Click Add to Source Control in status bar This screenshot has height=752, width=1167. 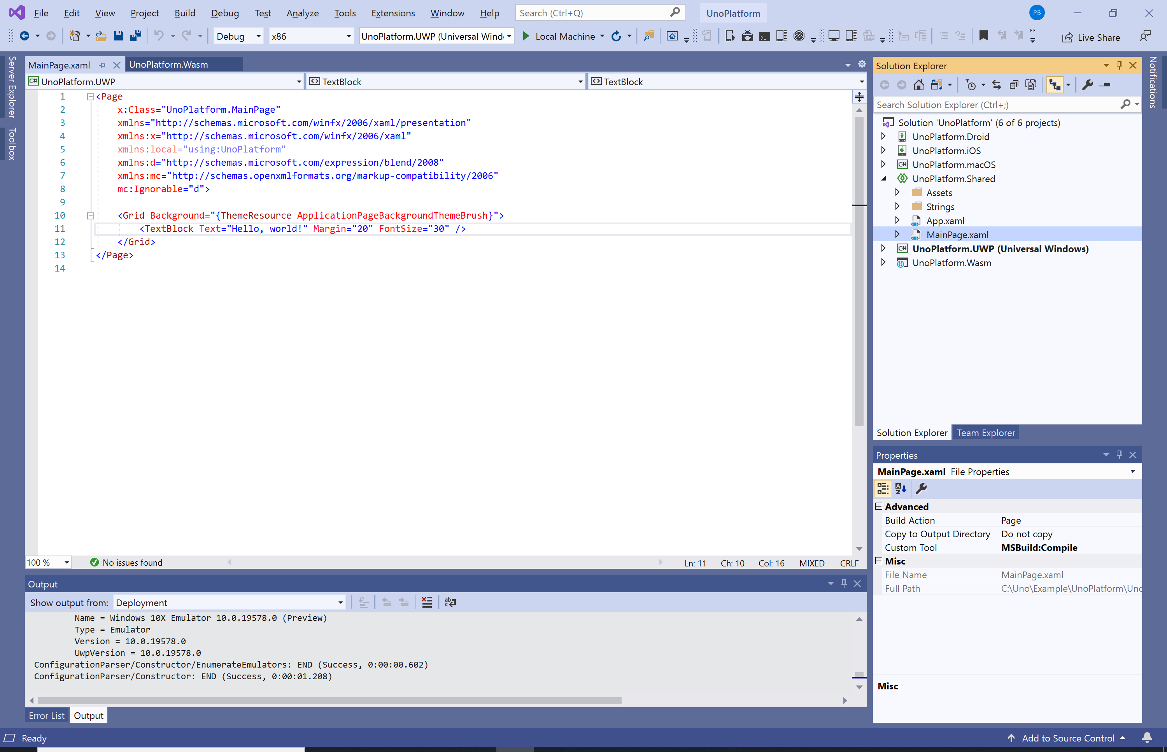tap(1067, 738)
